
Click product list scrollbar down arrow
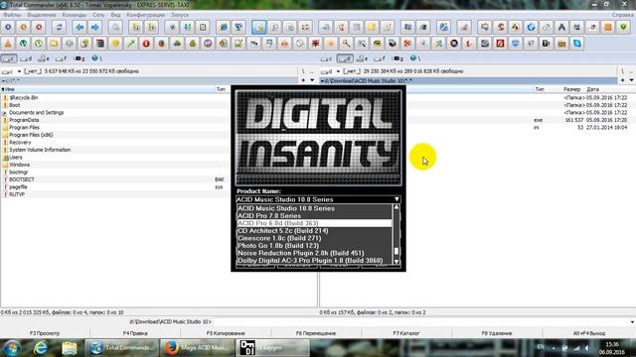[x=397, y=261]
